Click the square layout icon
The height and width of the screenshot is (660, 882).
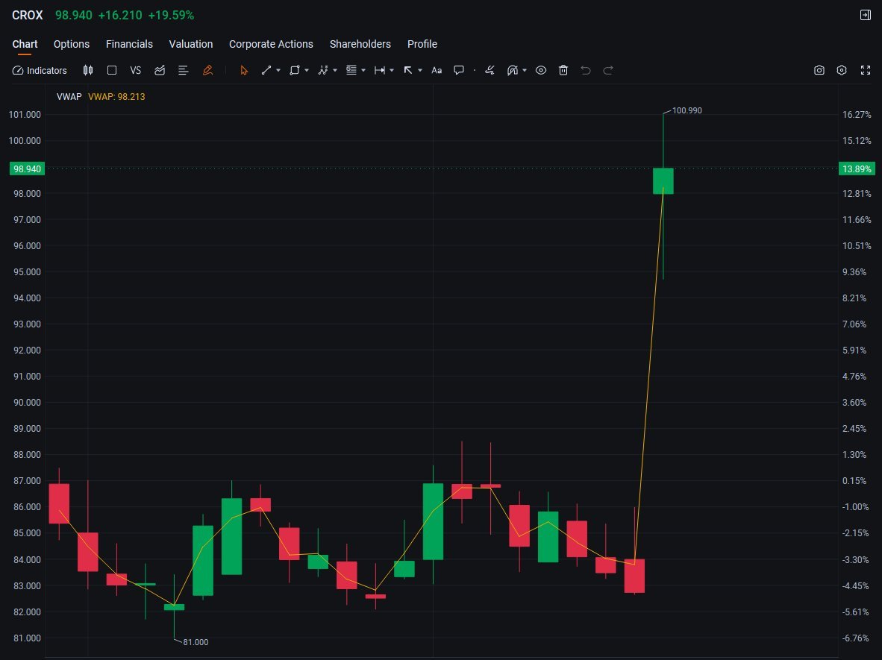coord(111,70)
